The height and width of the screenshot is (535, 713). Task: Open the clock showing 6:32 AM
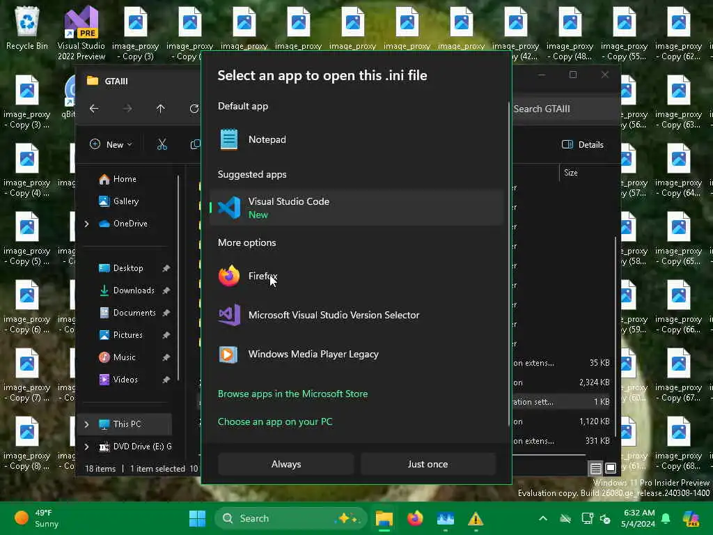click(x=638, y=518)
